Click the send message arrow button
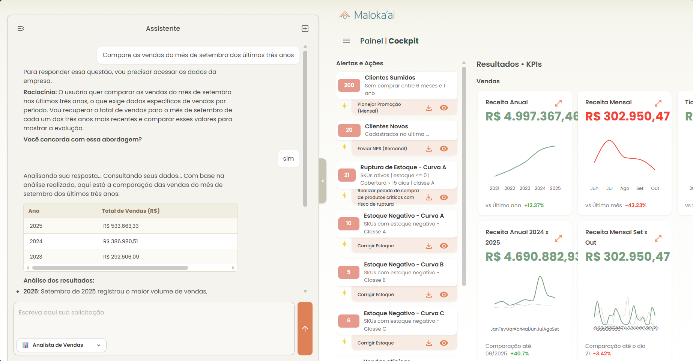Viewport: 693px width, 361px height. click(305, 328)
